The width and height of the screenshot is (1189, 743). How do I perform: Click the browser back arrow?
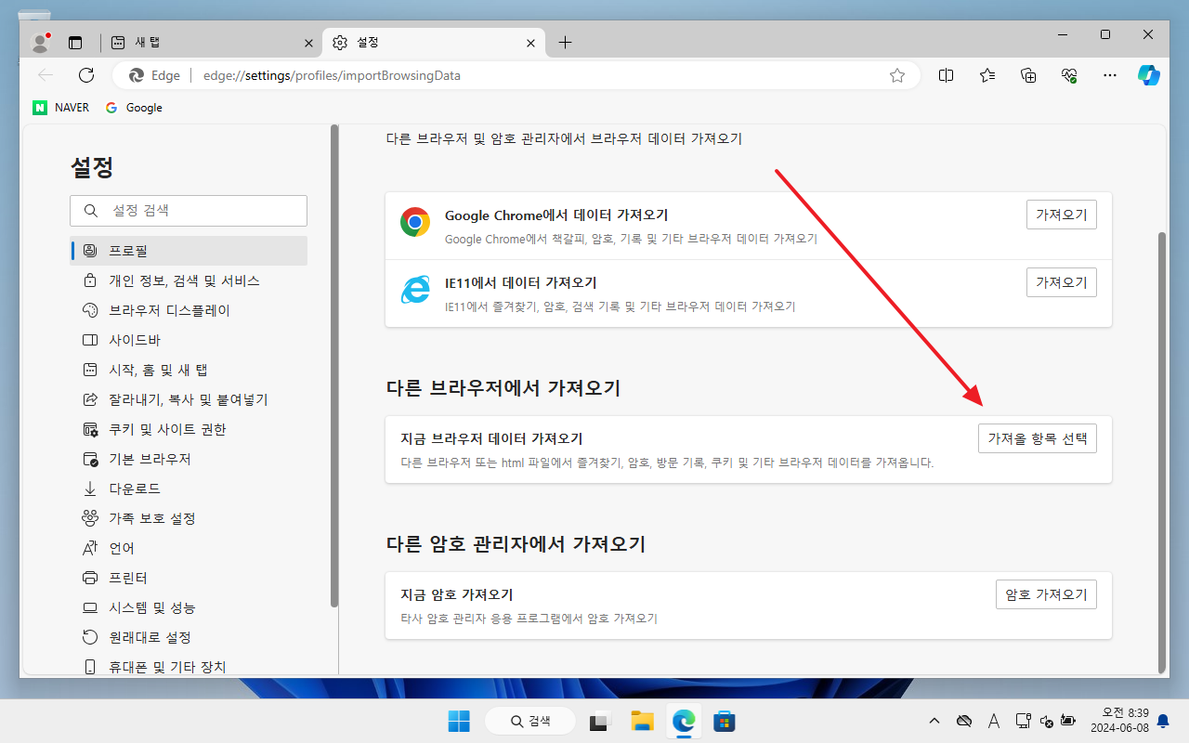pos(46,75)
